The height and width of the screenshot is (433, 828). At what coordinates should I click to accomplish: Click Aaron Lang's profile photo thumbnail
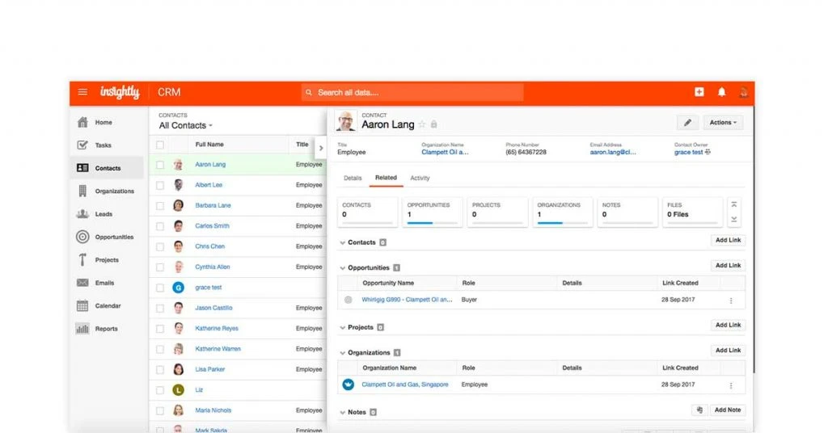tap(346, 121)
